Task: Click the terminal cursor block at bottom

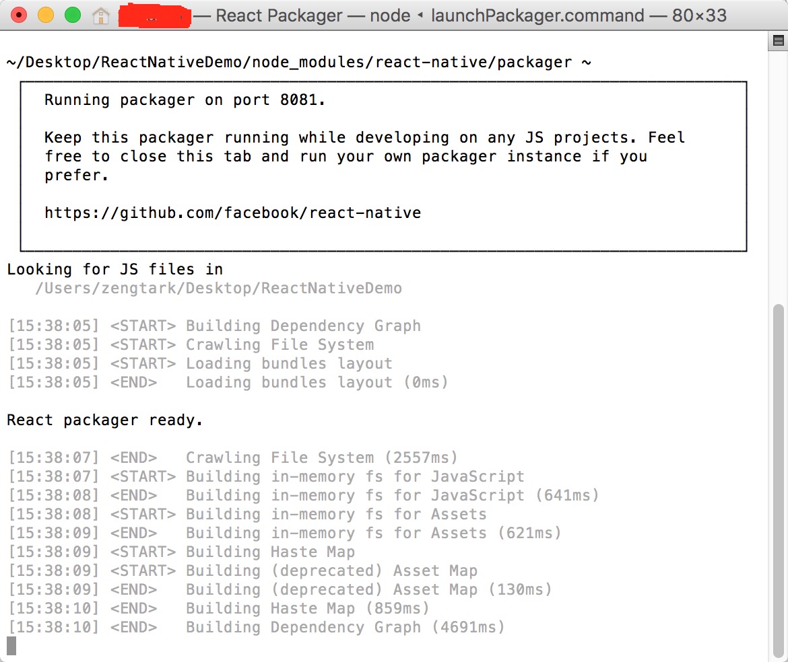Action: tap(11, 646)
